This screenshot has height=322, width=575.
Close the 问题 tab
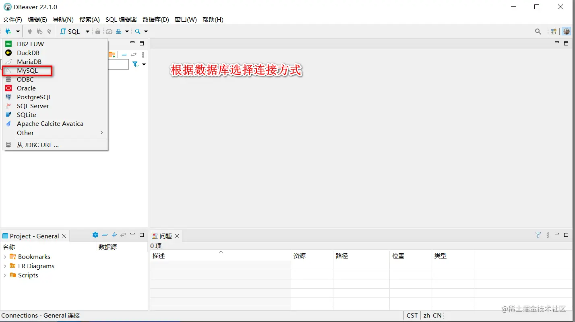177,236
